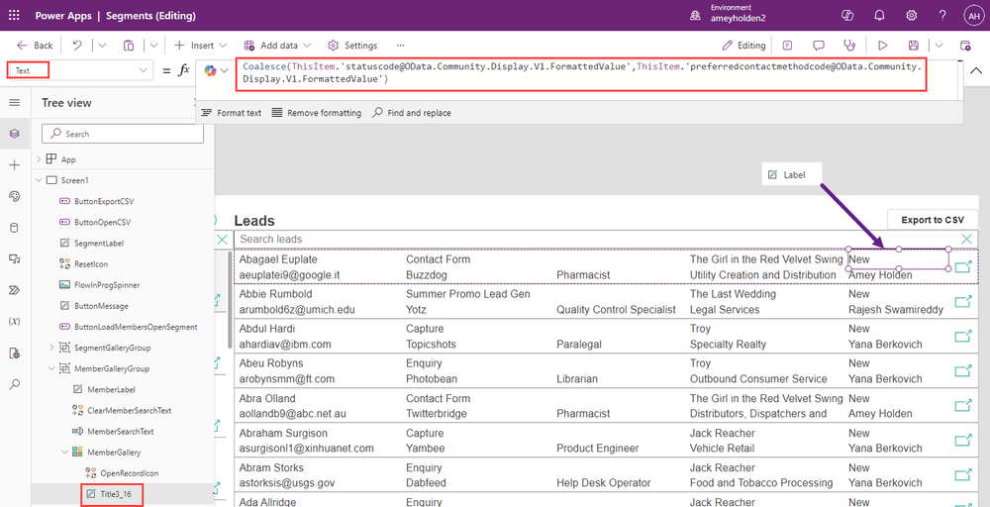Open record icon for Abbie Rumbold
Screen dimensions: 990x507
tap(962, 301)
